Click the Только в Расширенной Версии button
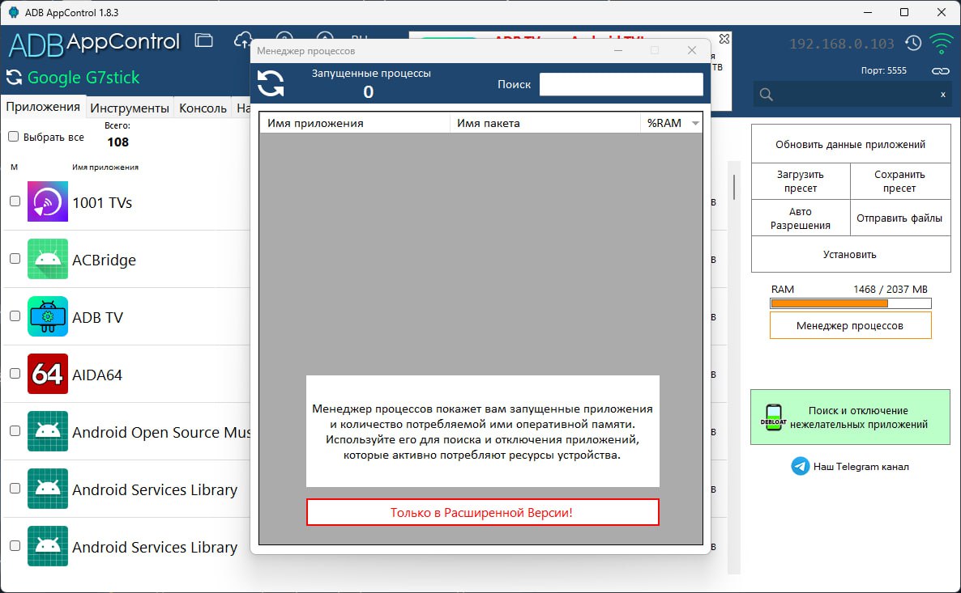 point(482,512)
